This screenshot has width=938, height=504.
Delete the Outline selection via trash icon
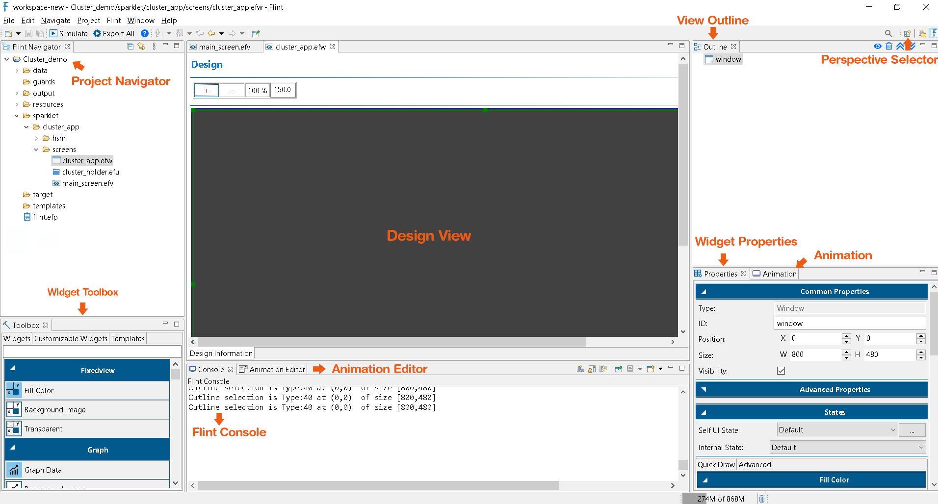[x=888, y=46]
